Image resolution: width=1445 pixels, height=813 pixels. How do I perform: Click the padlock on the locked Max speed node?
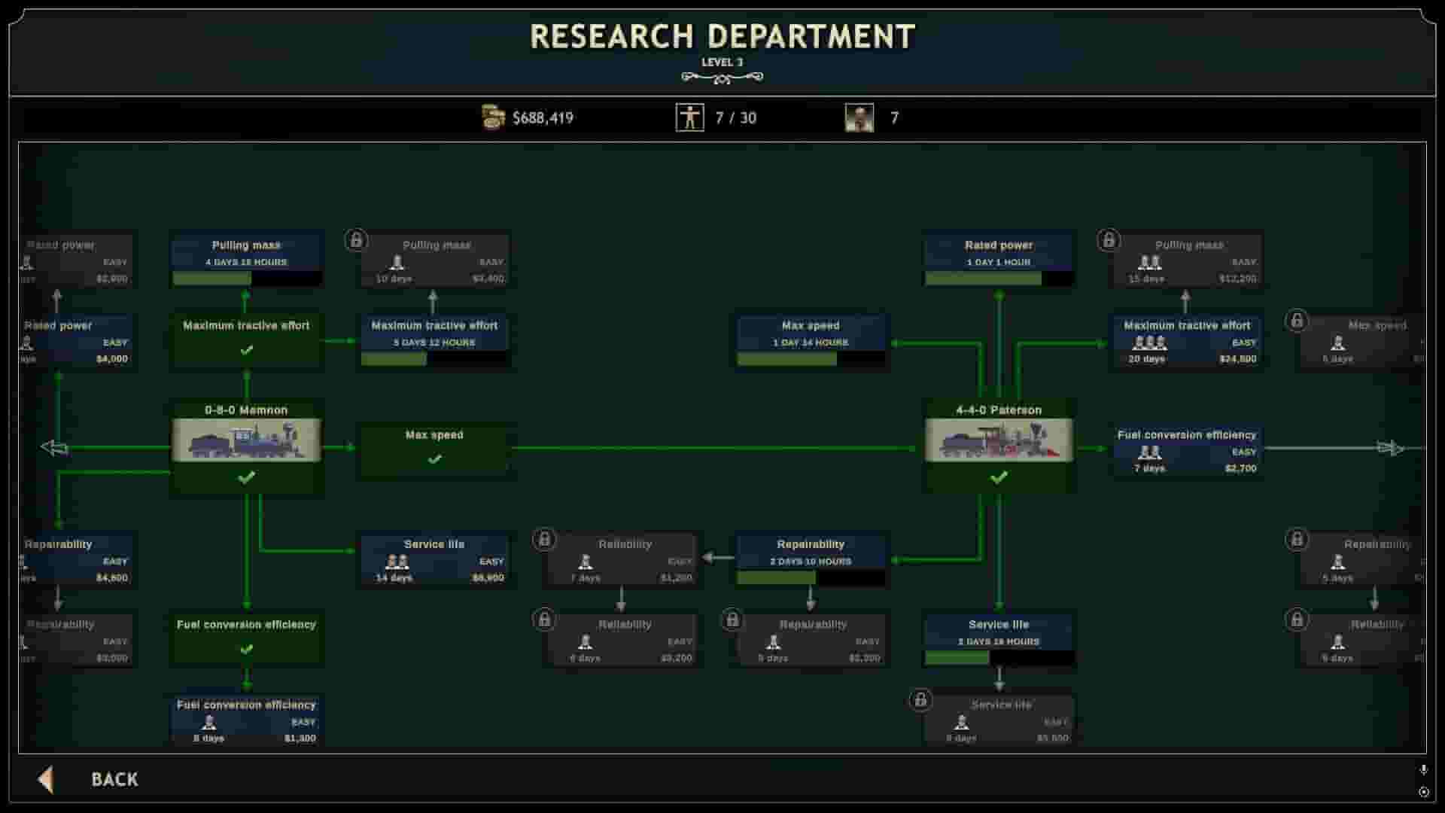click(x=1297, y=321)
